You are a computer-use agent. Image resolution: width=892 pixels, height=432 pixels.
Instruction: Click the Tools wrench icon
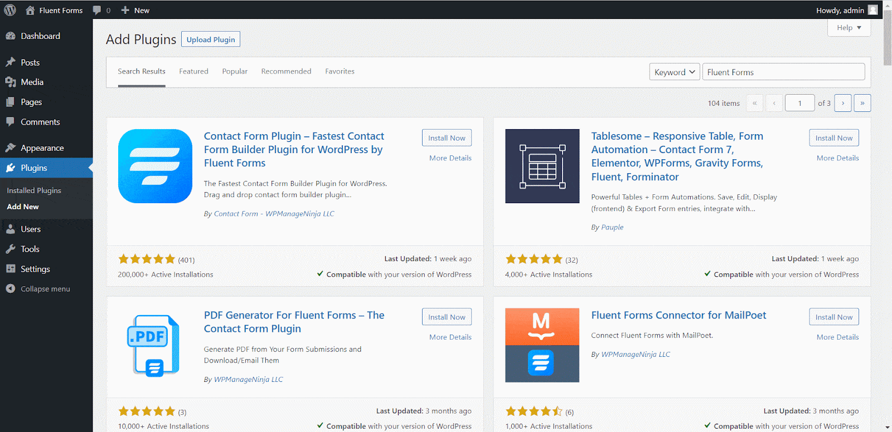tap(11, 249)
